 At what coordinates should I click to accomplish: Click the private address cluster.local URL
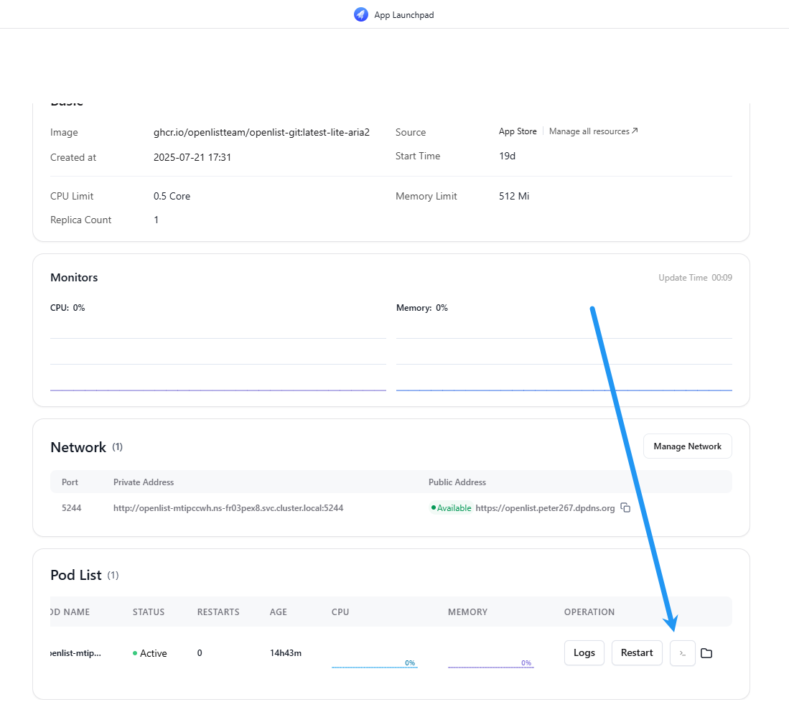(x=228, y=508)
